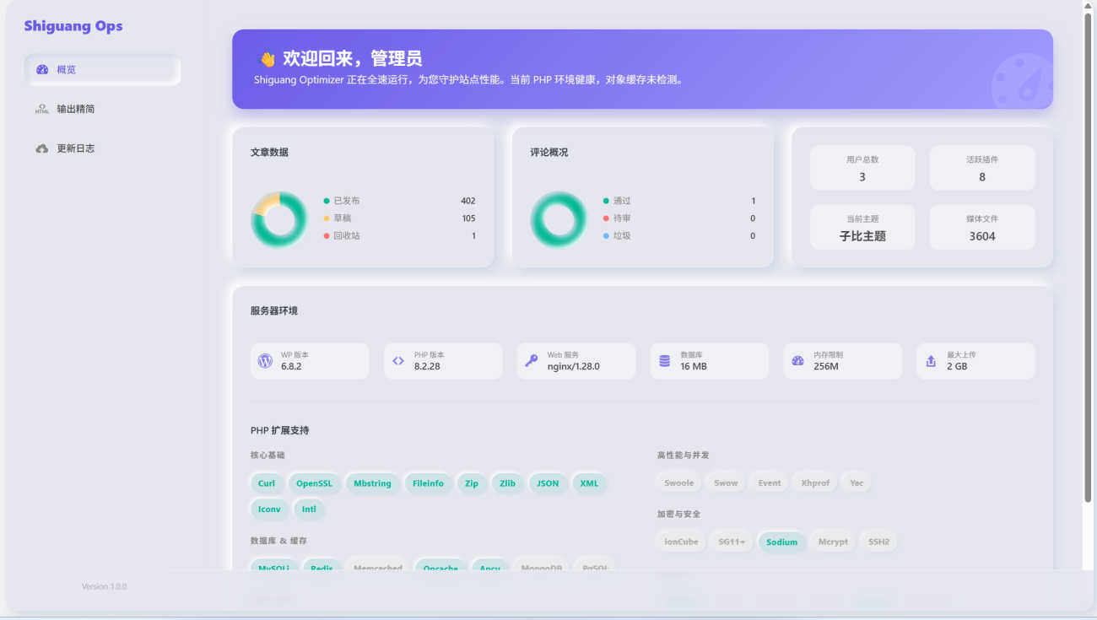Click the Shiguang Ops logo title
Viewport: 1097px width, 620px height.
tap(73, 26)
